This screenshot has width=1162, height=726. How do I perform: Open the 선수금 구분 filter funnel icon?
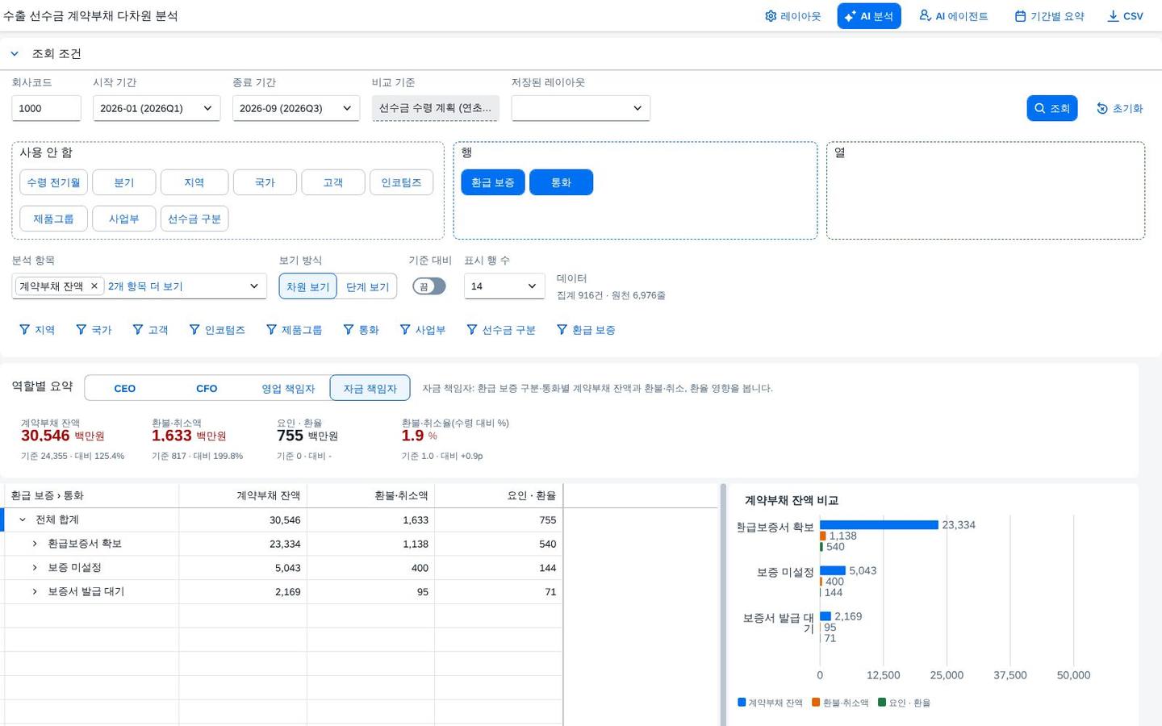(x=472, y=330)
